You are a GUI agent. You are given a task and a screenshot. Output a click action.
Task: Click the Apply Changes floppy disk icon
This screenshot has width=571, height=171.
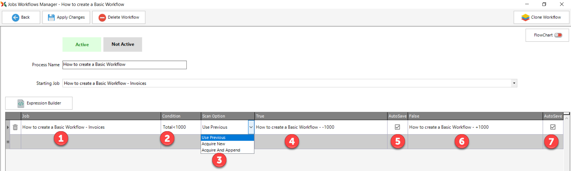51,18
